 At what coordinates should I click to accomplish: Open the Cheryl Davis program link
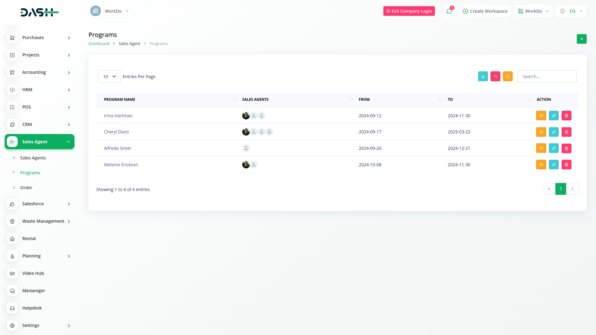116,132
